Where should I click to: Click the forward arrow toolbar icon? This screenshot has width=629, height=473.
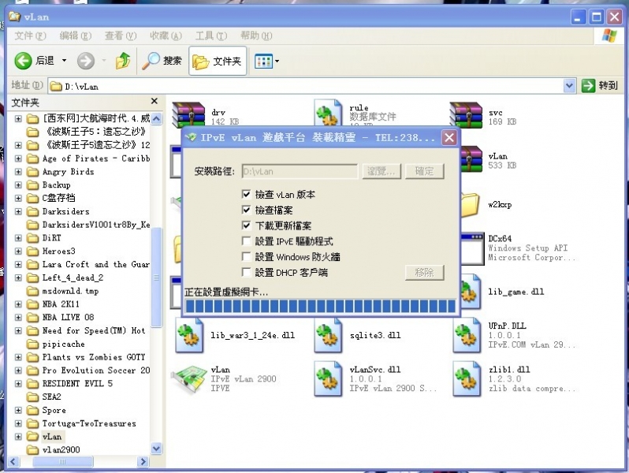coord(86,61)
